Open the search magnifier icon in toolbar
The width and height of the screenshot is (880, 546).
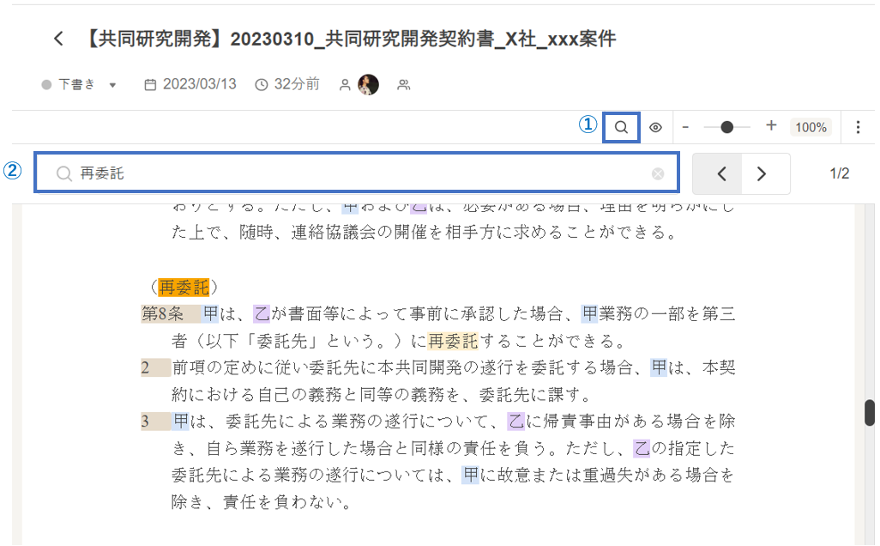click(622, 127)
